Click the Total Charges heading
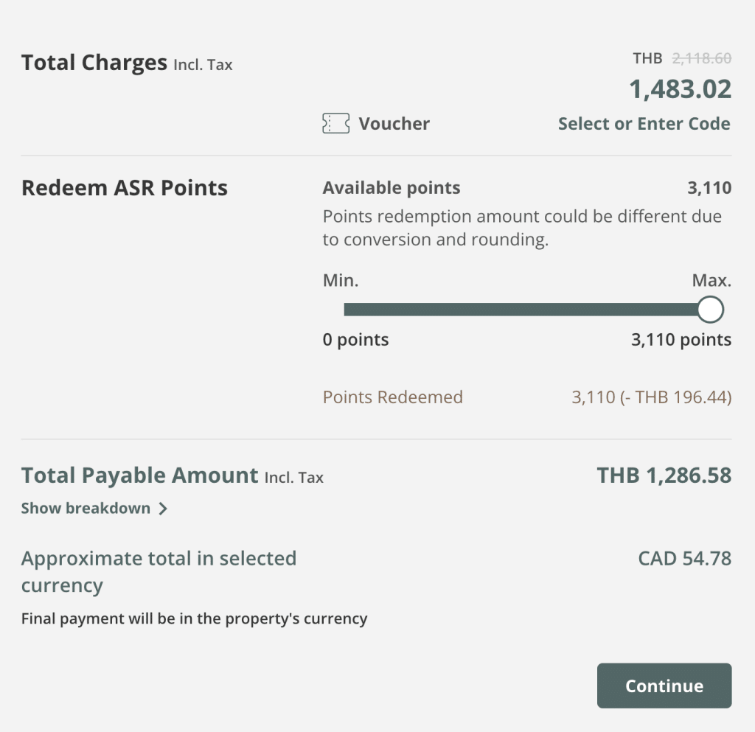 pyautogui.click(x=94, y=63)
